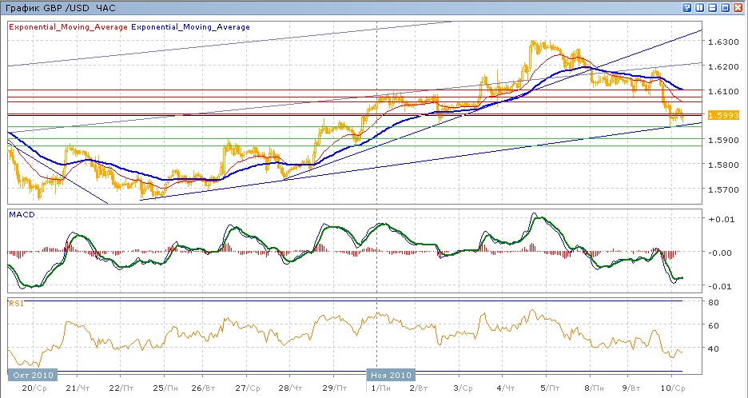Click the 80 level on RSI scale
Image resolution: width=748 pixels, height=398 pixels.
715,302
